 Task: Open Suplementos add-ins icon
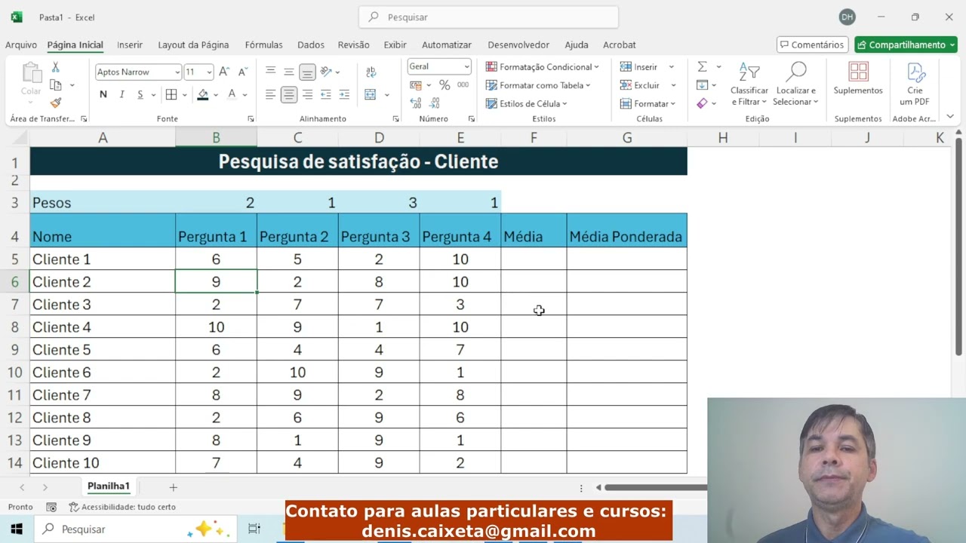pos(858,78)
